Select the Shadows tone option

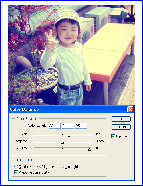[x=16, y=167]
